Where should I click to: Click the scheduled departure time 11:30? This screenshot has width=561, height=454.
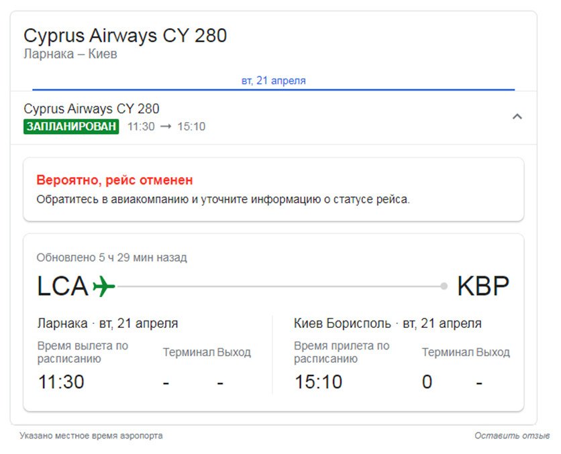tap(61, 382)
